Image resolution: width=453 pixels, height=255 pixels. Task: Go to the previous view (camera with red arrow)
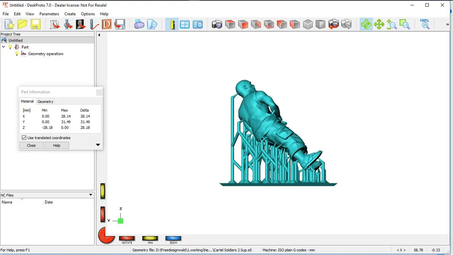point(333,25)
